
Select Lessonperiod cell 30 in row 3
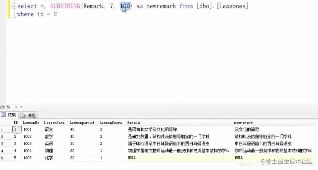(72, 144)
